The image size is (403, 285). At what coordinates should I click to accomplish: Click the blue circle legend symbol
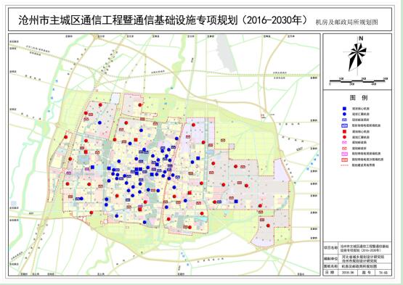coord(345,114)
